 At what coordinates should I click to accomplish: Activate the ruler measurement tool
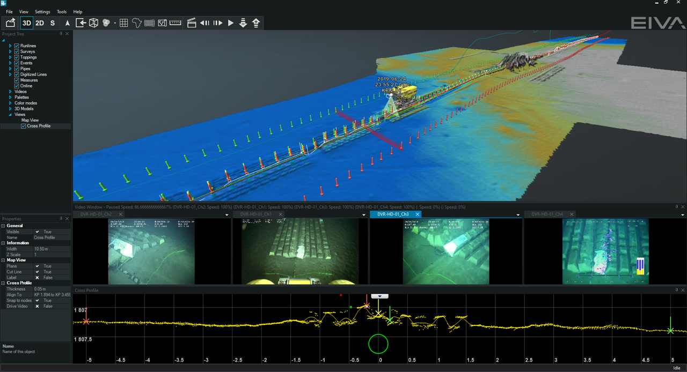tap(176, 23)
